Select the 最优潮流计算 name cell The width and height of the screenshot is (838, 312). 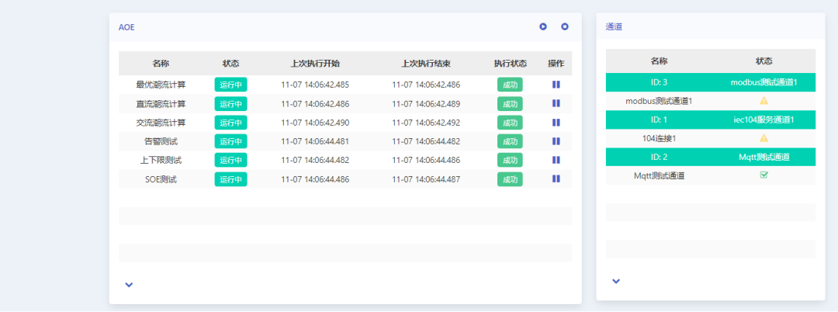point(161,85)
